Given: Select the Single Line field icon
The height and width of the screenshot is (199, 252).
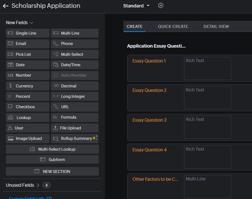Looking at the screenshot, I should click(x=10, y=33).
